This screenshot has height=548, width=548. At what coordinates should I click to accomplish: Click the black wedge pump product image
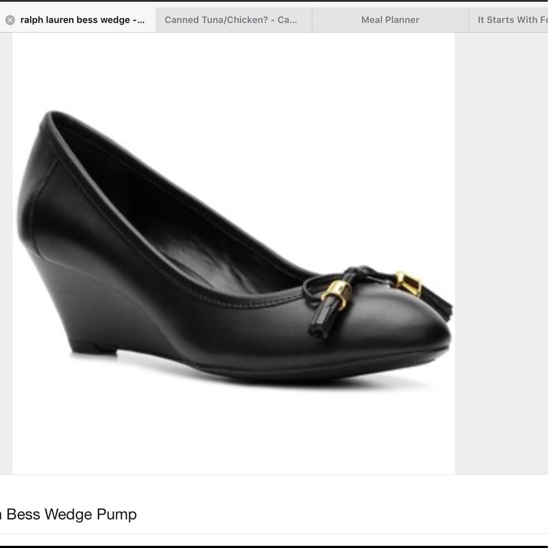(234, 253)
